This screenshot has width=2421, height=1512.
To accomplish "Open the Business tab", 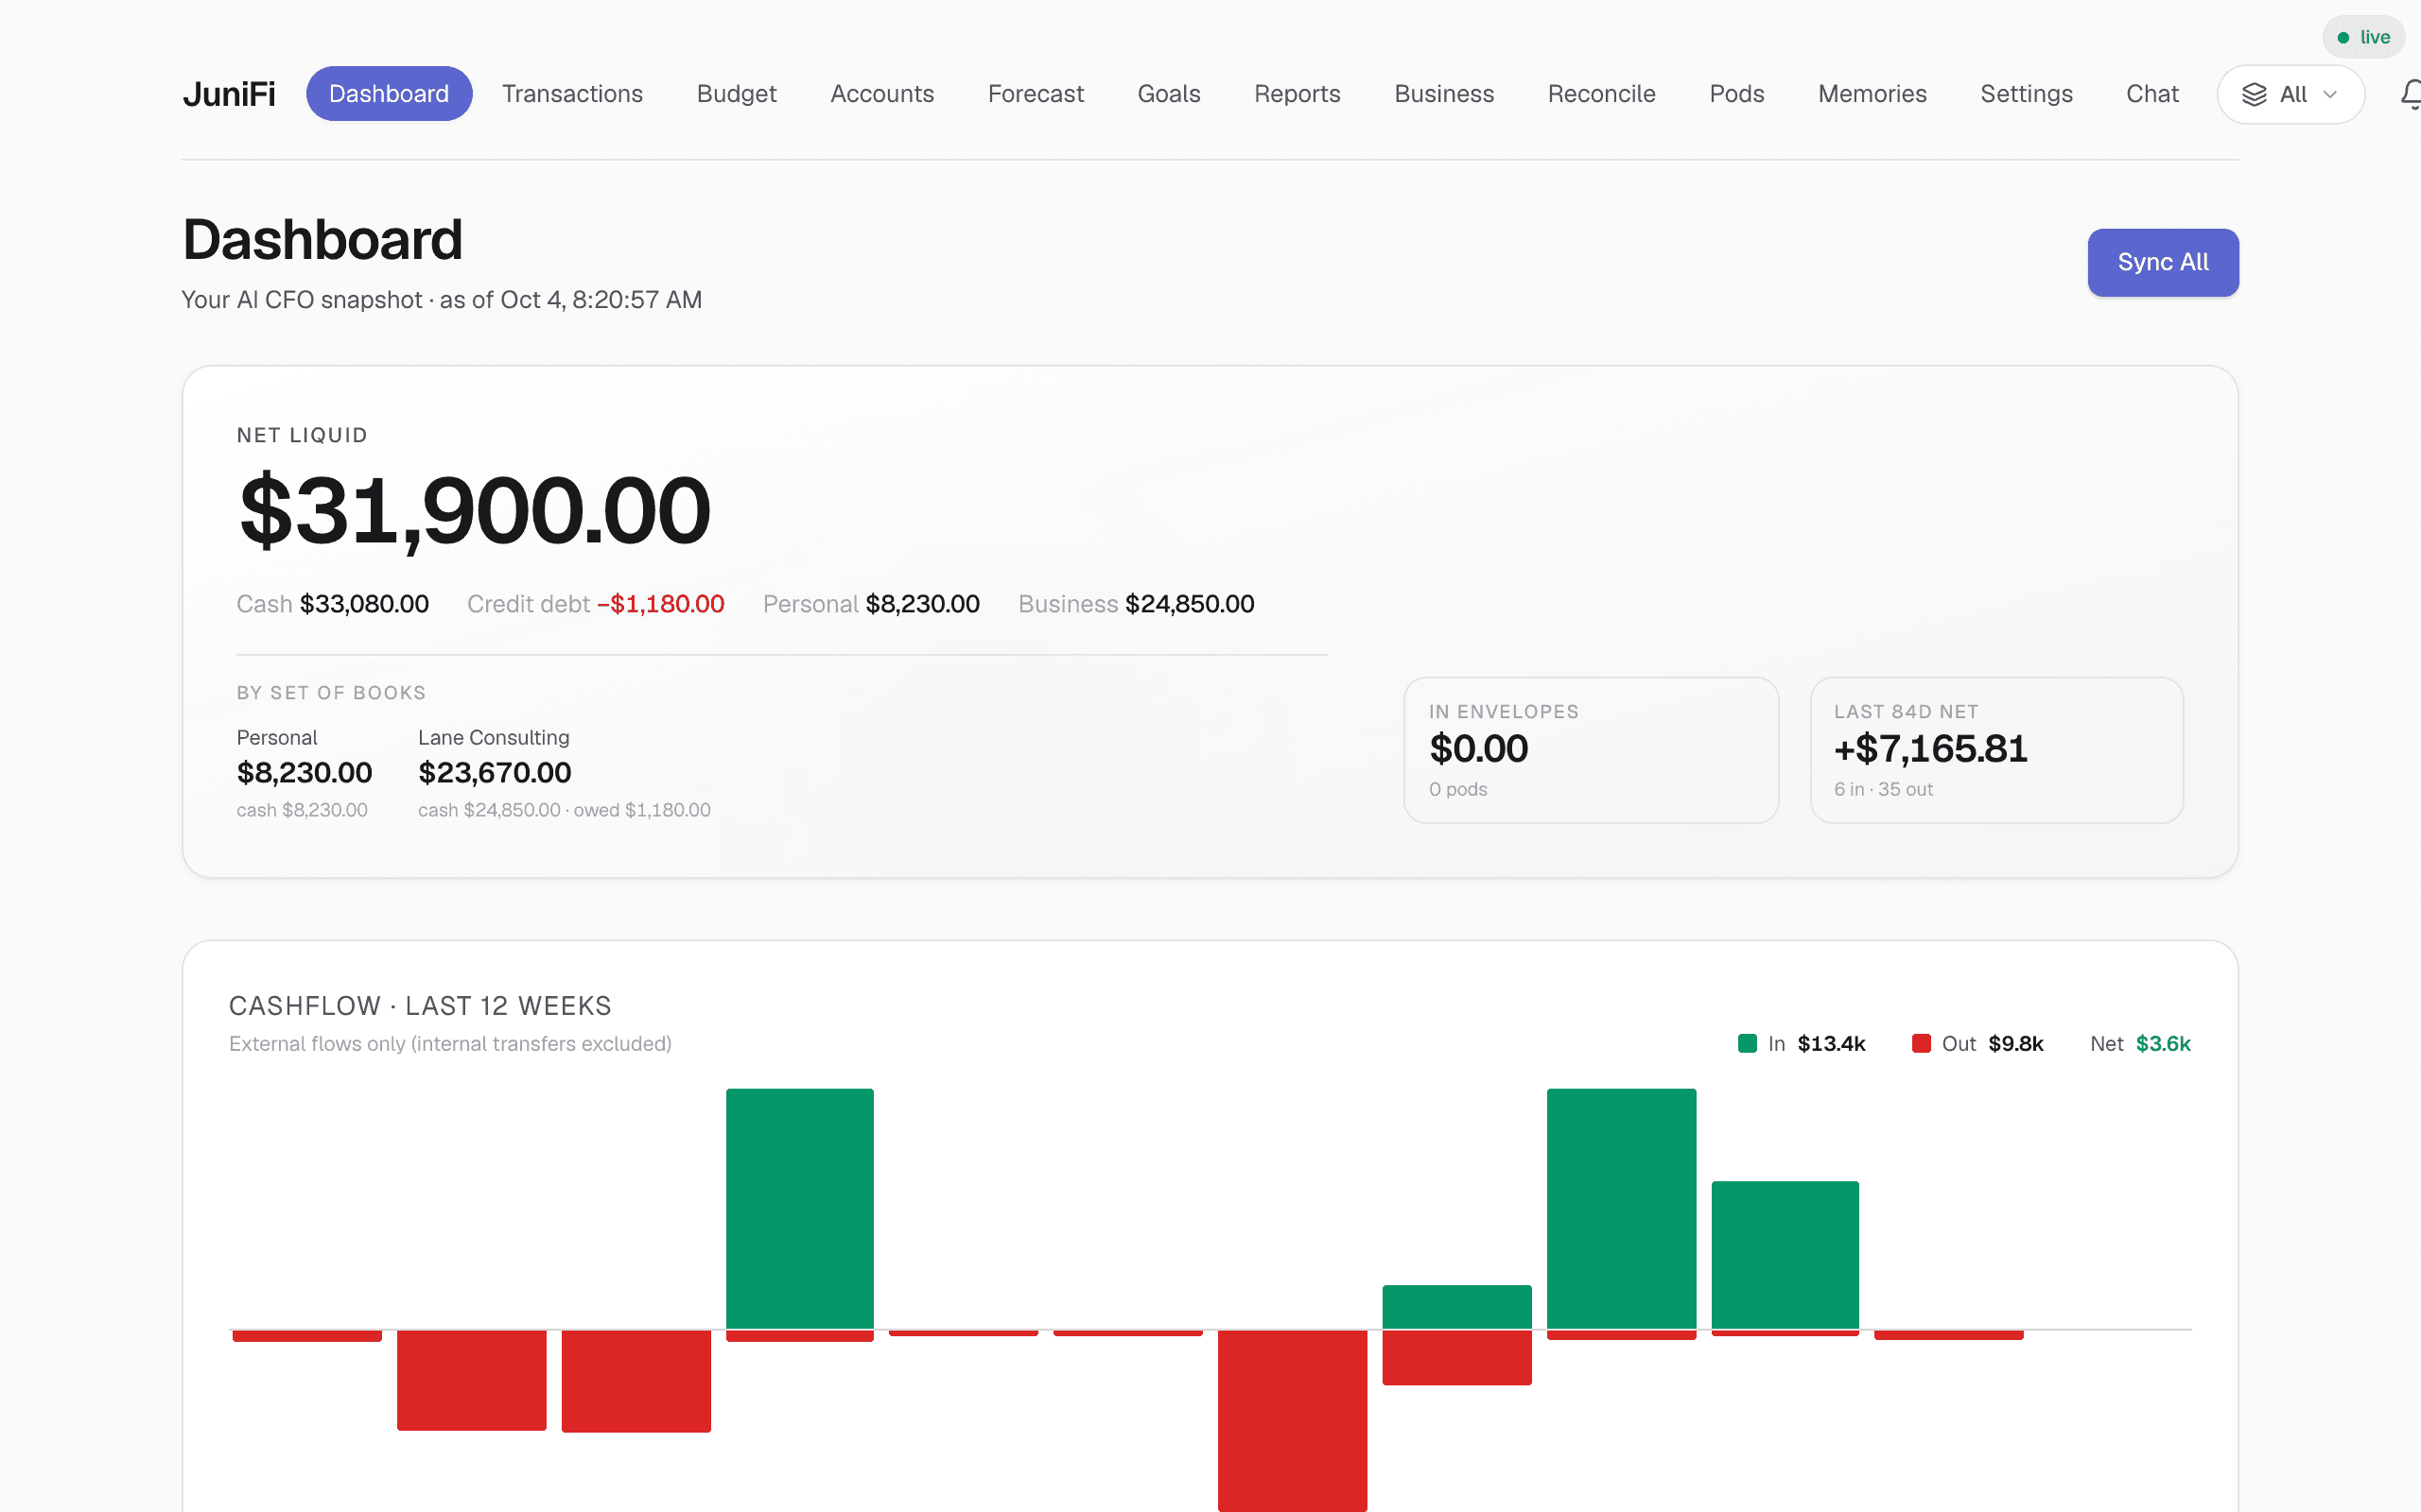I will [x=1443, y=94].
